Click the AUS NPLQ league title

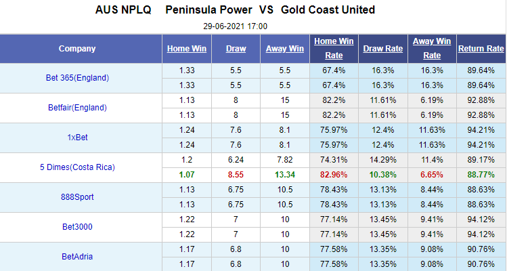pyautogui.click(x=123, y=10)
